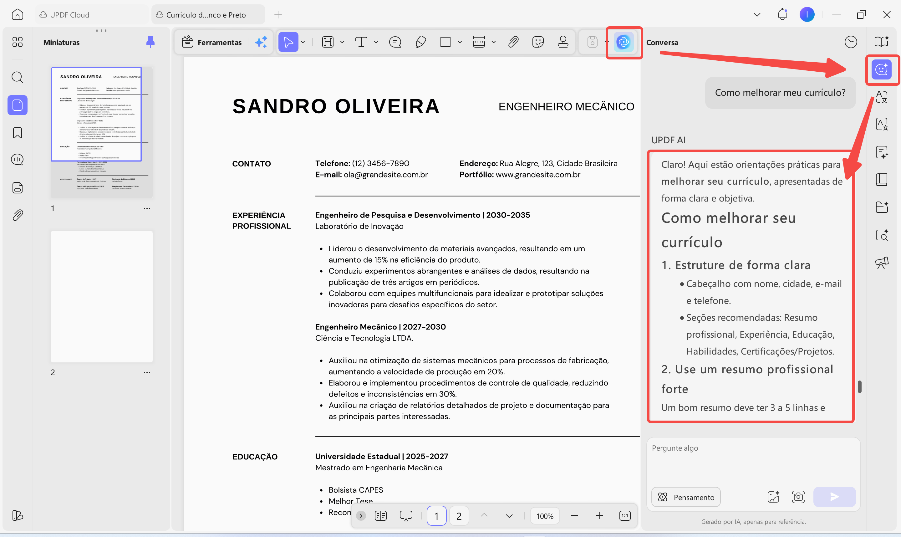Open the UPDF AI assistant toolbar icon
This screenshot has height=537, width=901.
tap(624, 42)
